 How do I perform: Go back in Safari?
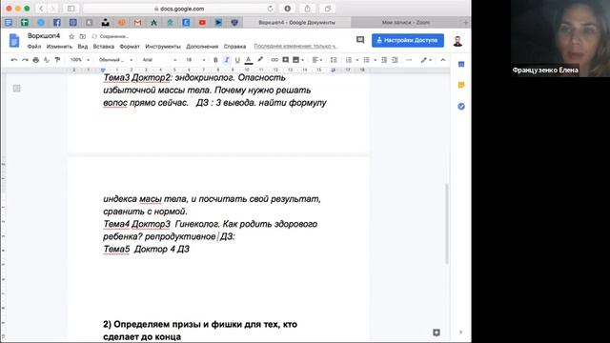pyautogui.click(x=41, y=9)
